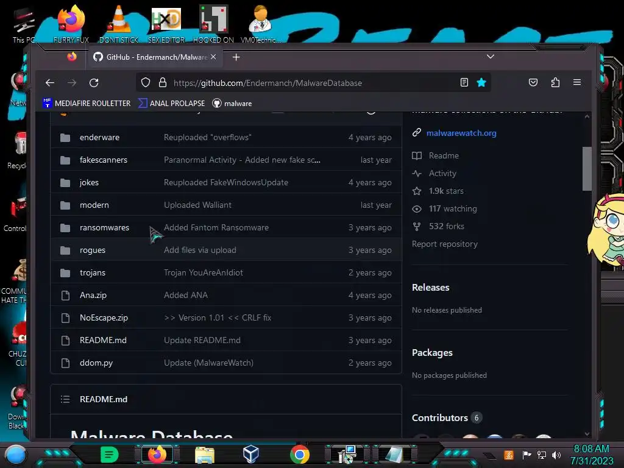
Task: Open the enderware folder
Action: 99,137
